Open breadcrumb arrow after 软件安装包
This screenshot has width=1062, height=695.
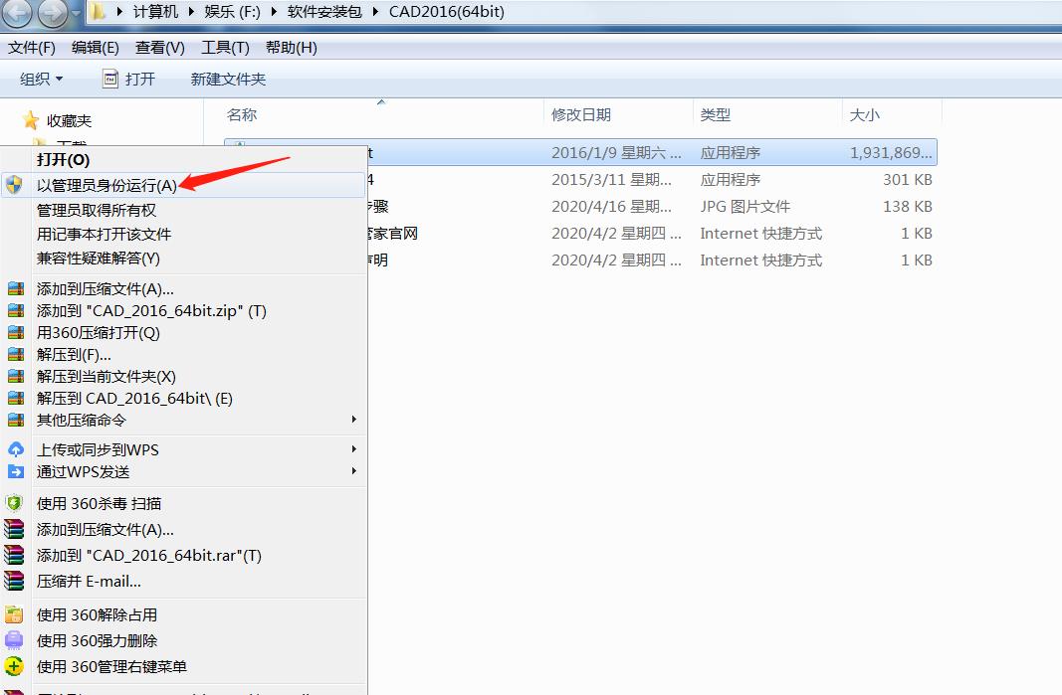pyautogui.click(x=377, y=12)
